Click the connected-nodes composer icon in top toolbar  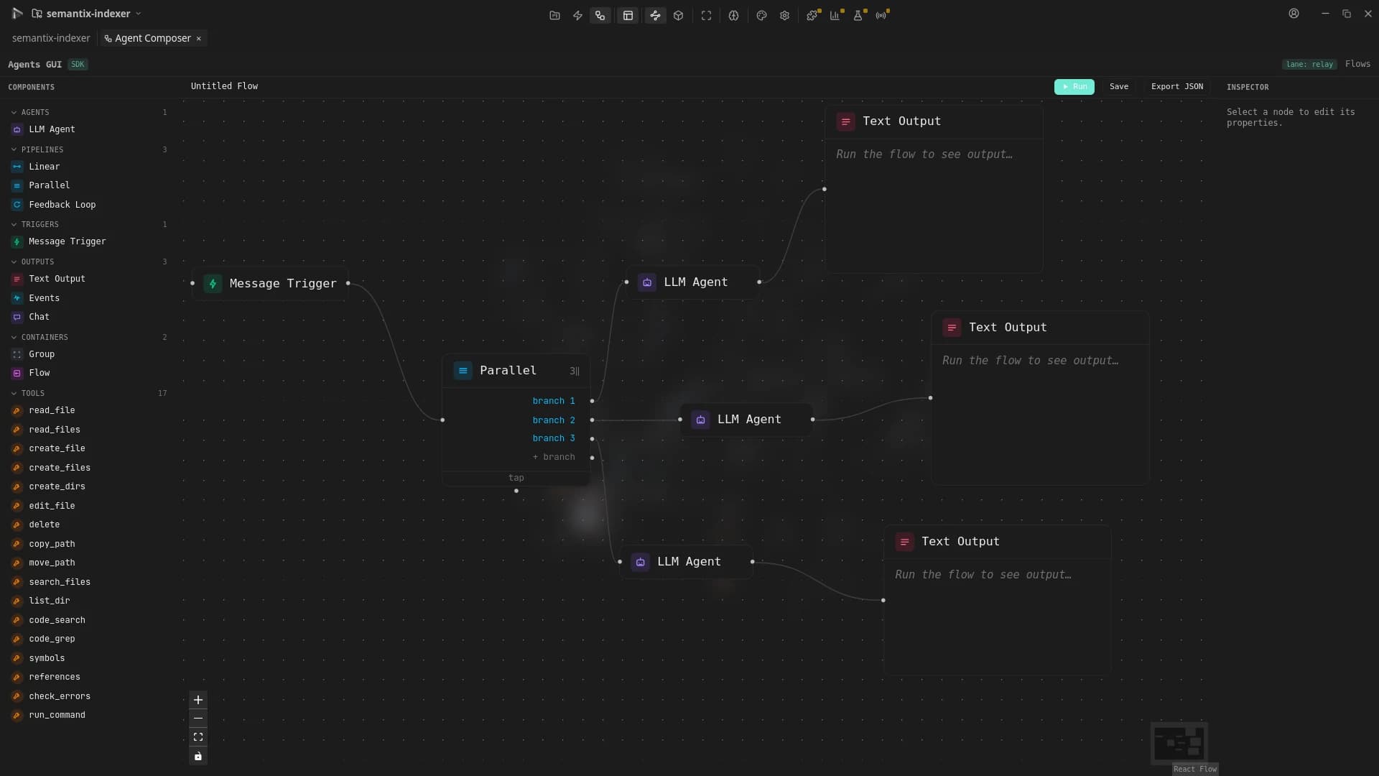pyautogui.click(x=600, y=15)
